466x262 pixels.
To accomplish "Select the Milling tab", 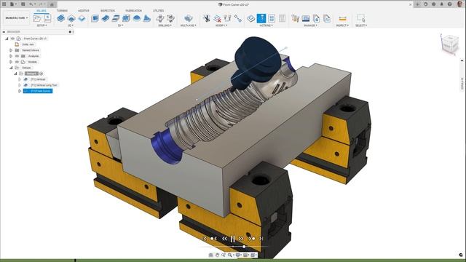I will click(x=42, y=11).
